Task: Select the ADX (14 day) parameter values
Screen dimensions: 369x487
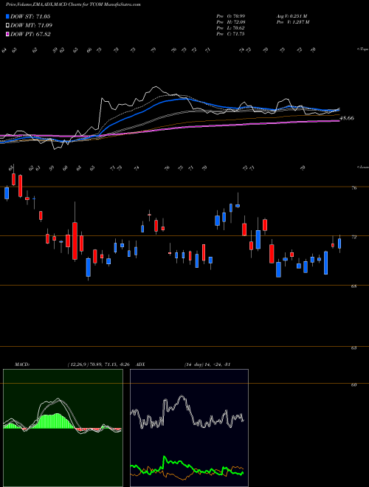Action: click(x=207, y=365)
